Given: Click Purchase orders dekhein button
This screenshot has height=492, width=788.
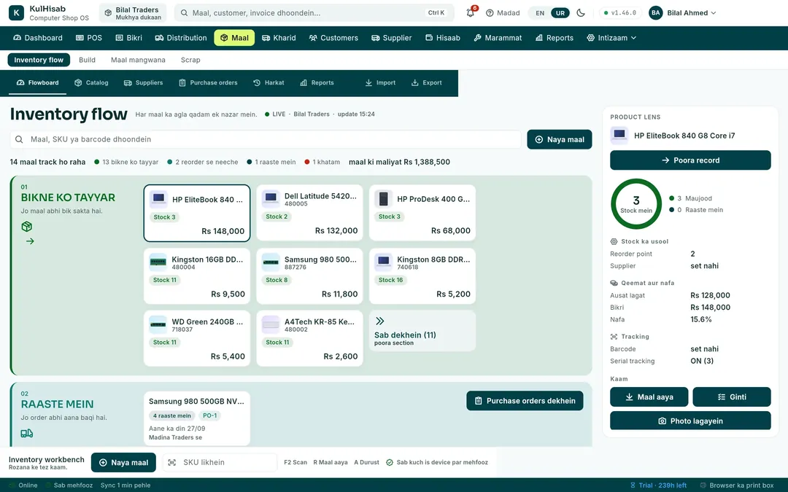Looking at the screenshot, I should click(x=525, y=401).
